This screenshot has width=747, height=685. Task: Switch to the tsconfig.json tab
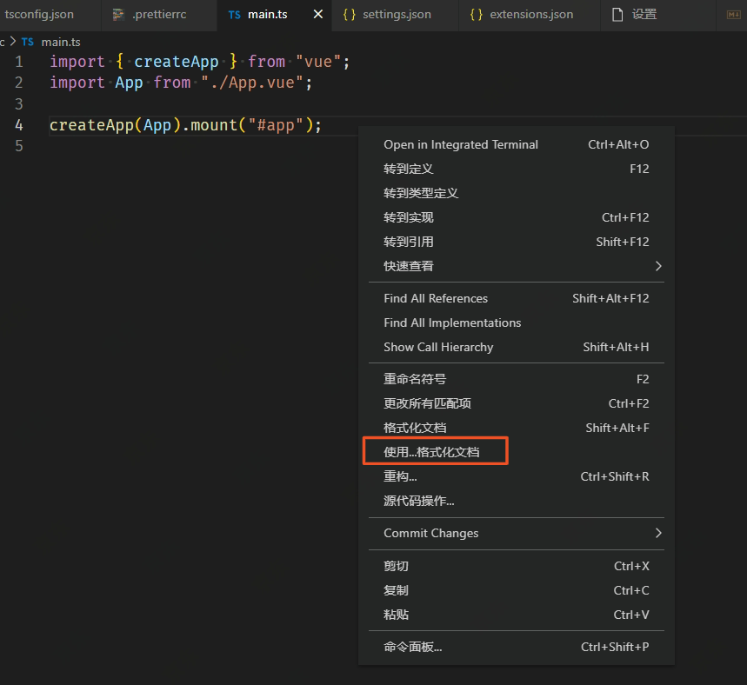[39, 14]
